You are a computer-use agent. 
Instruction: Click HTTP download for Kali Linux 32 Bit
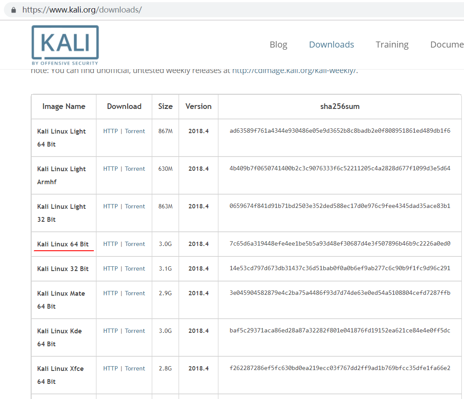110,268
